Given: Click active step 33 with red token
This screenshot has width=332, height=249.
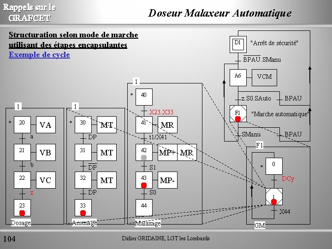Looking at the screenshot, I should coord(83,207).
